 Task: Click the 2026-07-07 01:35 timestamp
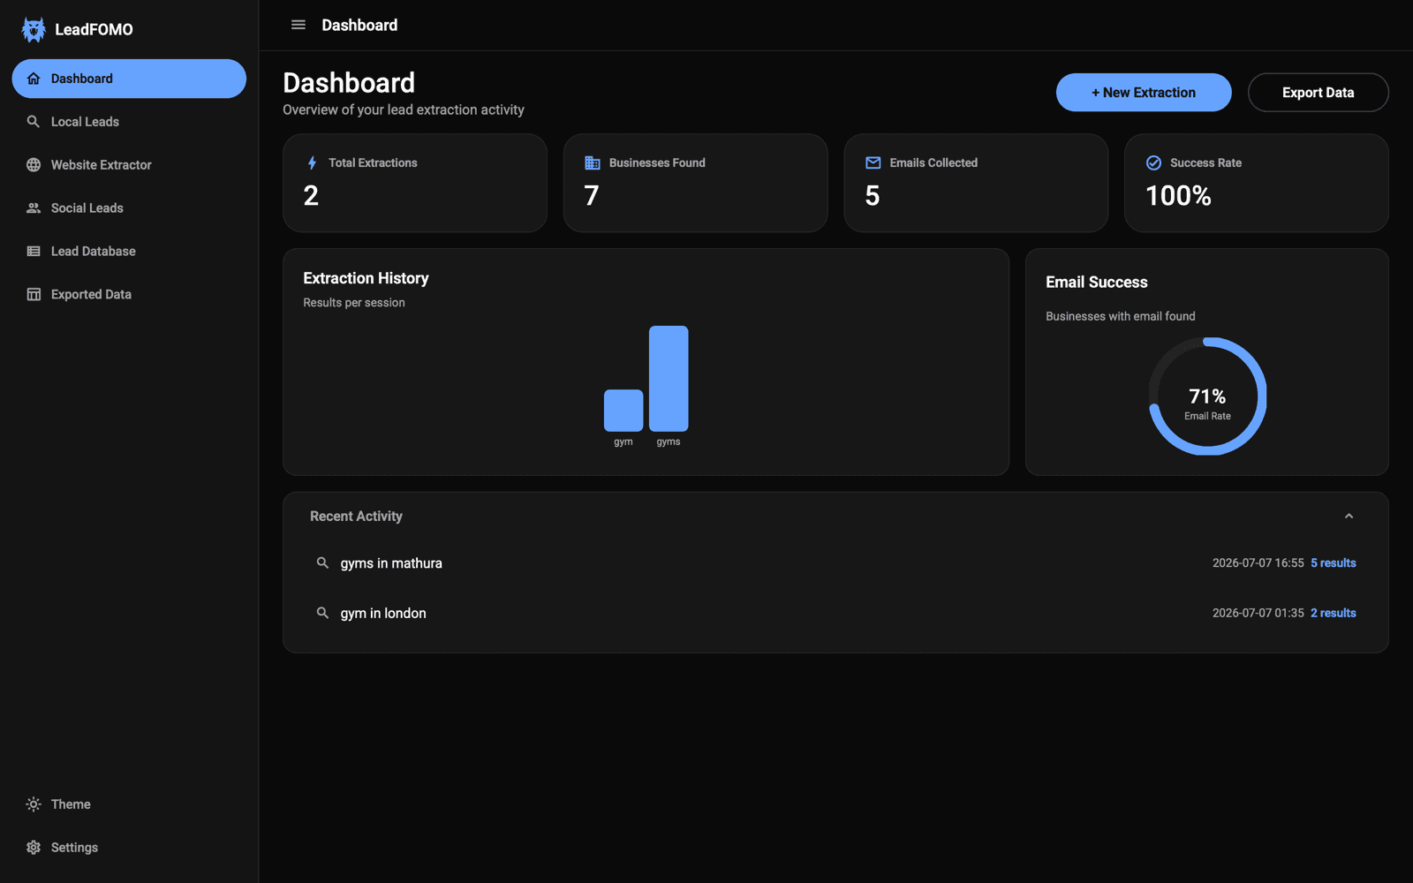[1258, 613]
